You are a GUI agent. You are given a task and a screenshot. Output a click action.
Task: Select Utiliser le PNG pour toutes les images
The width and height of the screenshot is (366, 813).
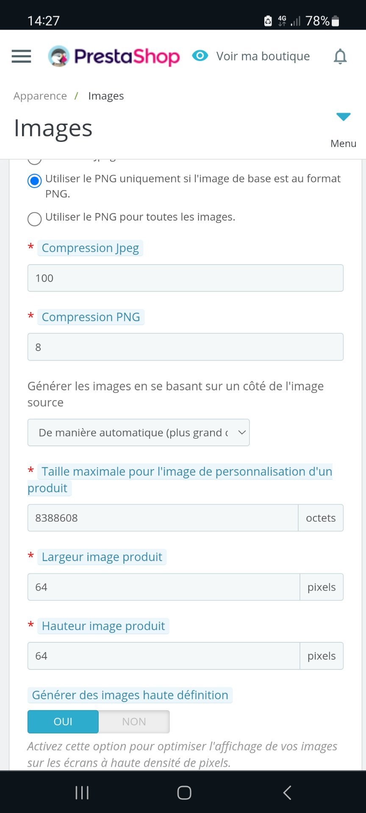tap(34, 219)
